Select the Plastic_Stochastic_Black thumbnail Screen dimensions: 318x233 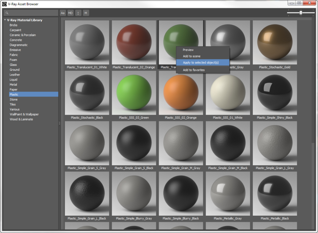[87, 93]
